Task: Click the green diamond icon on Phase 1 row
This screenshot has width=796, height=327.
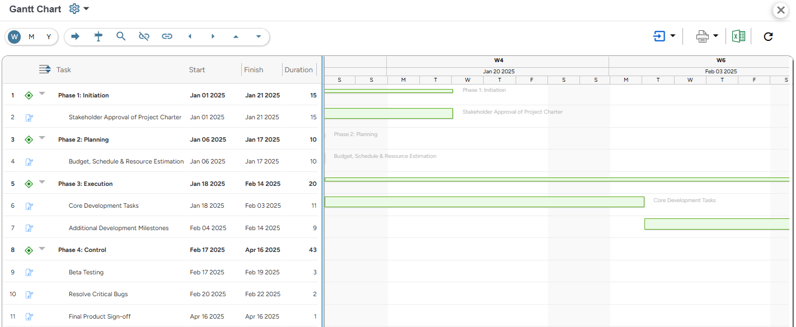Action: [x=29, y=95]
